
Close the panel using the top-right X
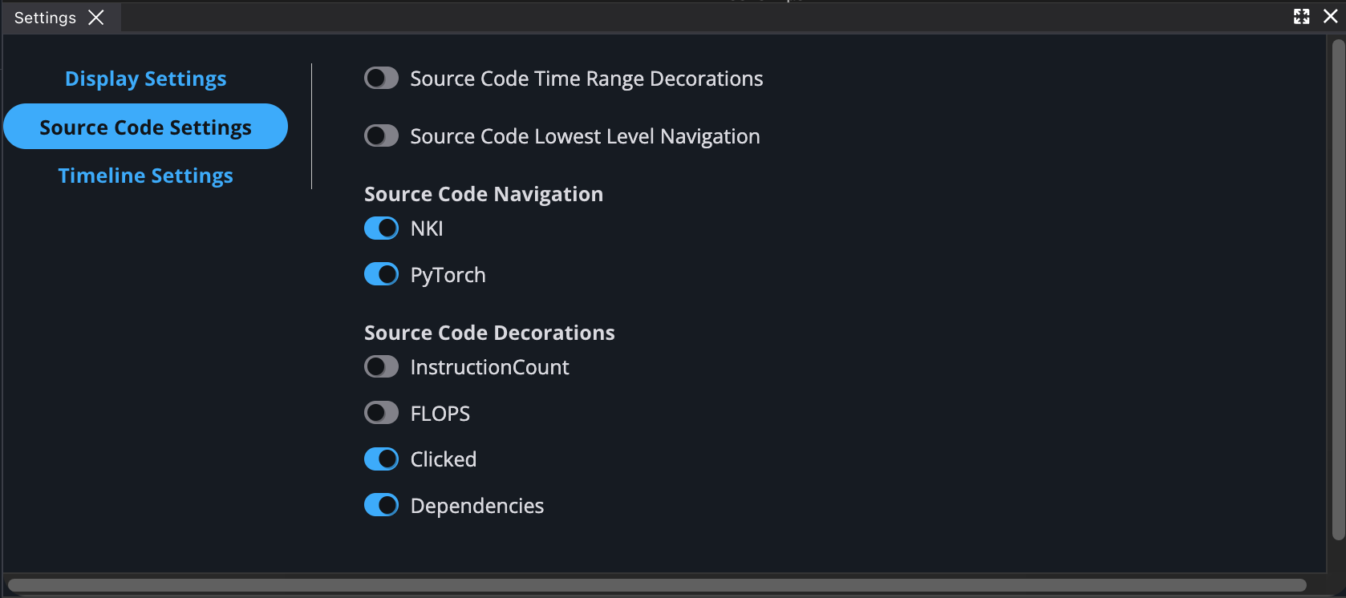1330,17
